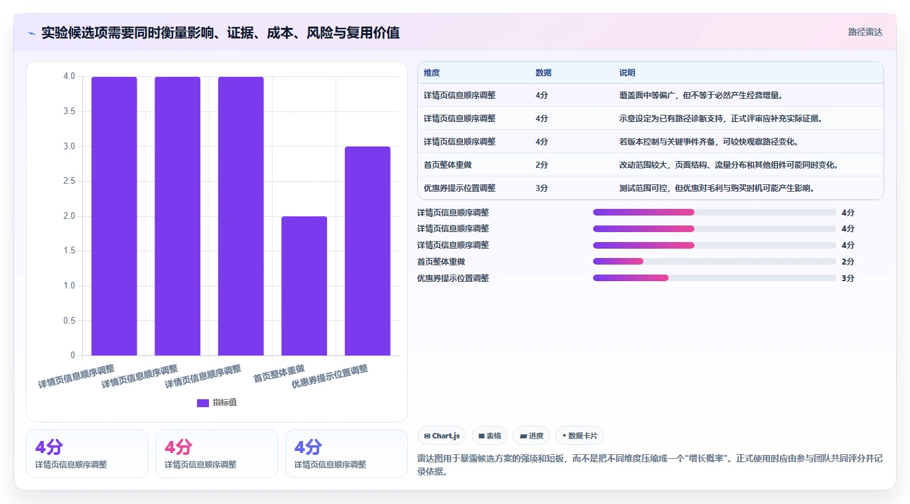Click the 2分 value beside the progress bar
The width and height of the screenshot is (910, 504).
[x=848, y=262]
